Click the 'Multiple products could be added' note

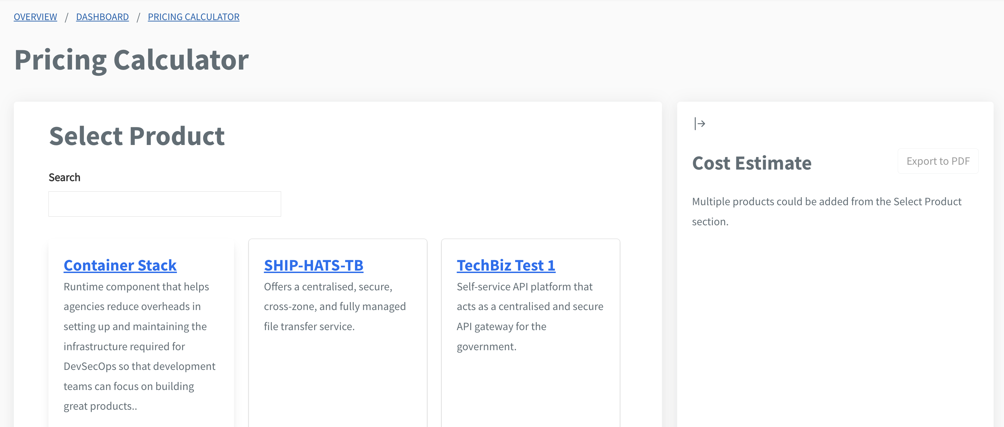(827, 211)
